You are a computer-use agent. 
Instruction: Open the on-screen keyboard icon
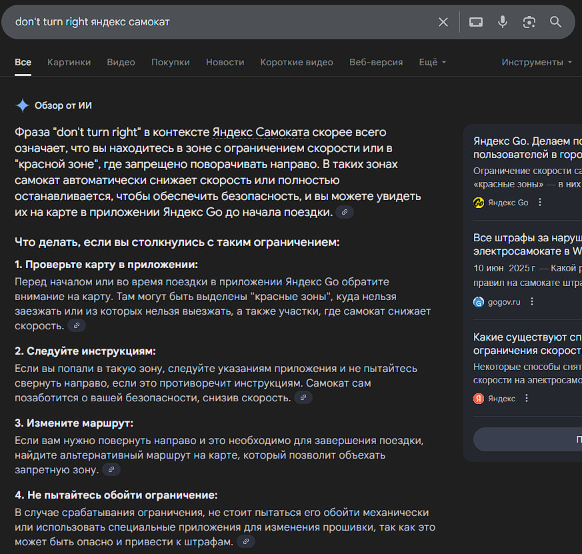[476, 22]
